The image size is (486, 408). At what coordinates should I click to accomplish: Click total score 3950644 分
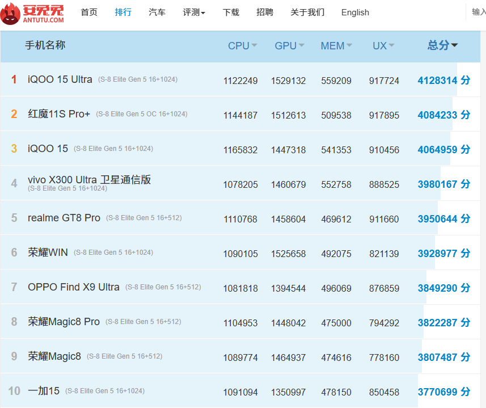pyautogui.click(x=444, y=219)
